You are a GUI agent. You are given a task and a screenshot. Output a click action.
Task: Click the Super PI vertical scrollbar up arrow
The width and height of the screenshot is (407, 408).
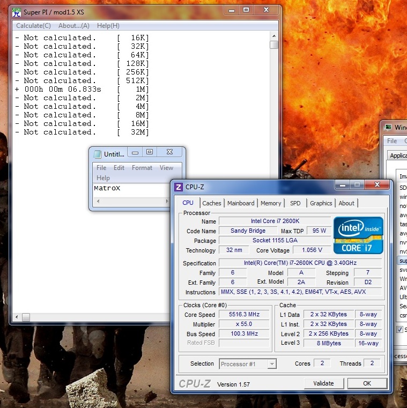click(x=273, y=36)
